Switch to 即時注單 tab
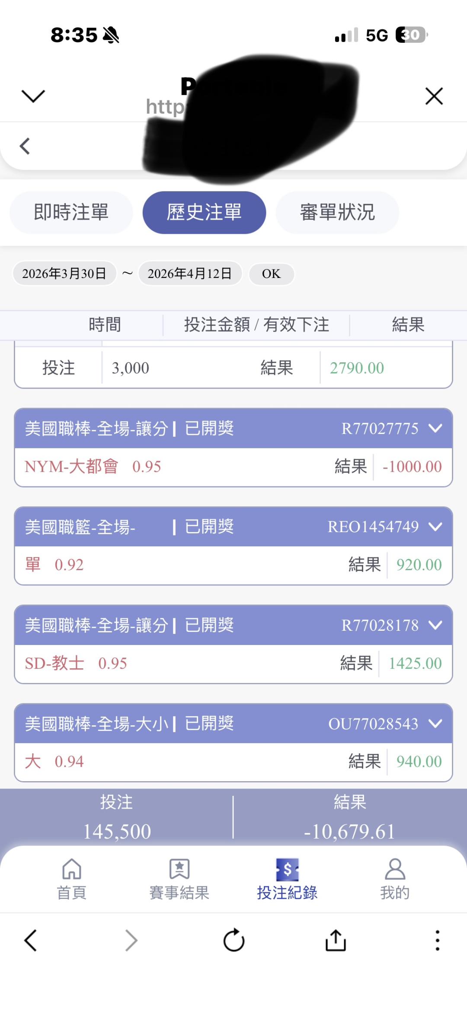Viewport: 467px width, 1012px height. pos(71,212)
